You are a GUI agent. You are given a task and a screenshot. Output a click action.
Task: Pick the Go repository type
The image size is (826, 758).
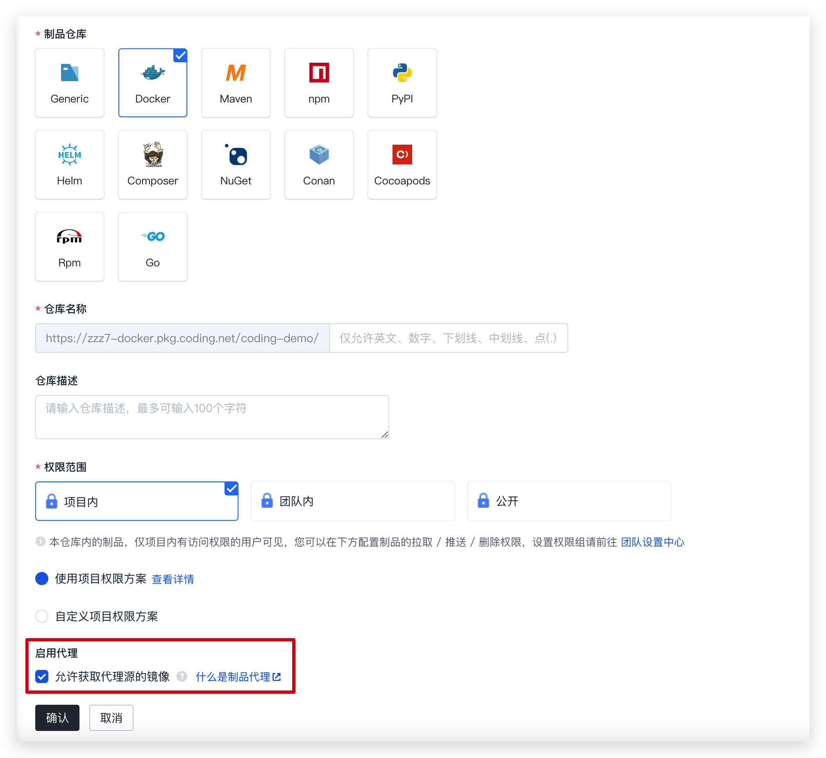(152, 247)
